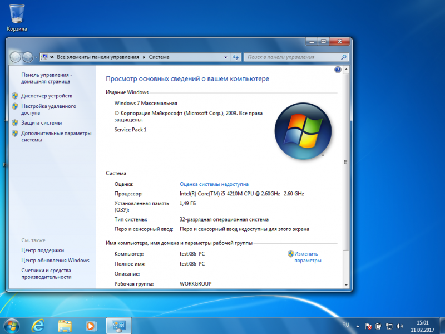Open Windows Media Player from taskbar

point(91,326)
